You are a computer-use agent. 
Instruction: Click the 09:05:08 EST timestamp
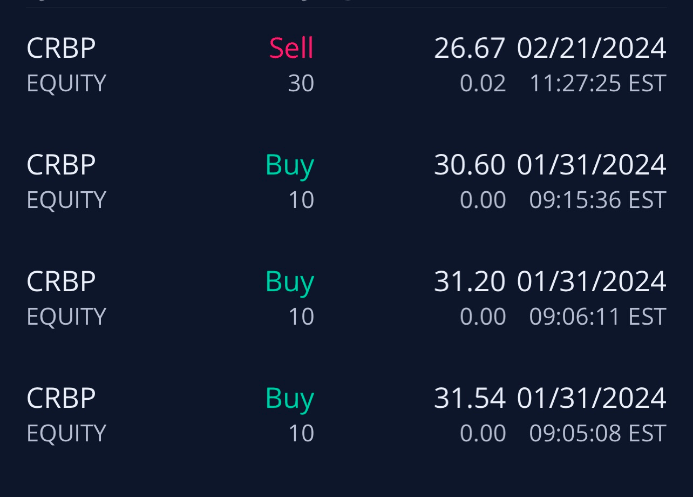coord(597,434)
